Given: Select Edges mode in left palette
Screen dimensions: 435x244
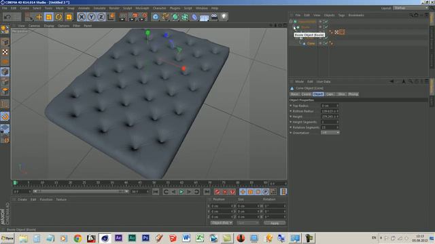Looking at the screenshot, I should pyautogui.click(x=5, y=82).
